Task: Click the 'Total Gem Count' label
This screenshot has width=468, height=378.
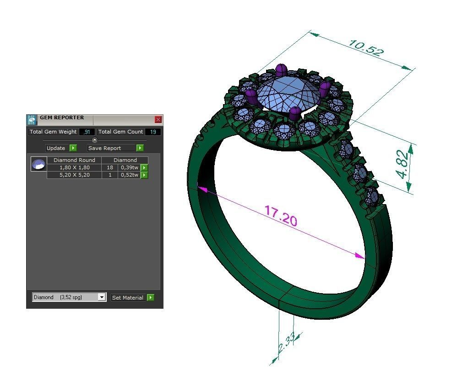Action: [x=120, y=132]
